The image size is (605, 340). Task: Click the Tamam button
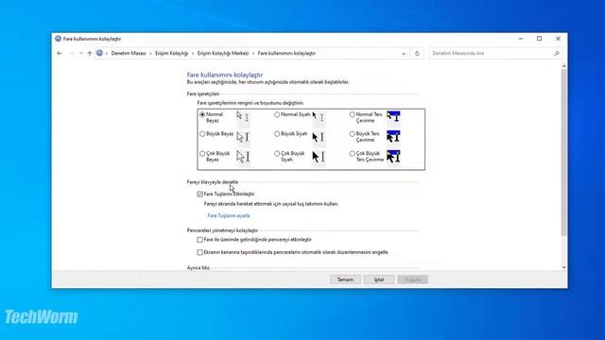pos(345,280)
